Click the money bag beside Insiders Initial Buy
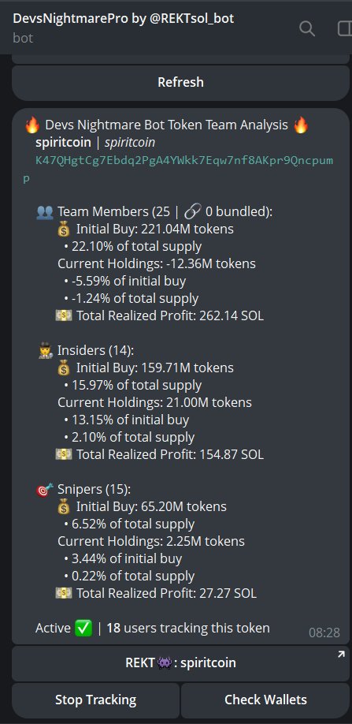The height and width of the screenshot is (724, 352). [64, 368]
